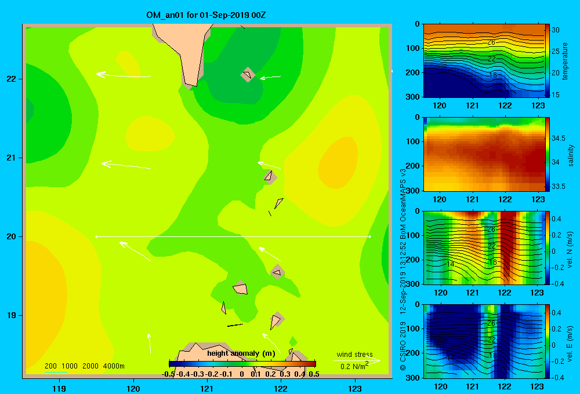The width and height of the screenshot is (580, 394).
Task: Click contour label 14 in the vel. N section
Action: click(x=450, y=264)
